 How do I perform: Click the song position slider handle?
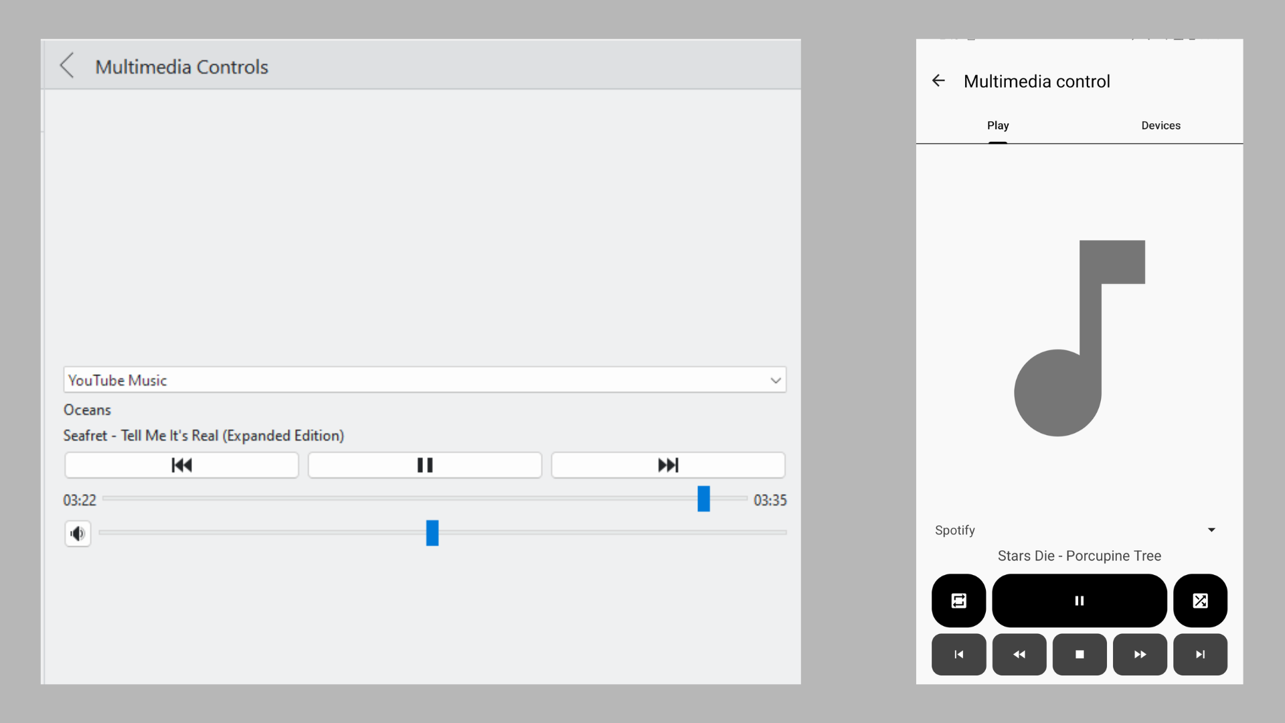point(703,499)
